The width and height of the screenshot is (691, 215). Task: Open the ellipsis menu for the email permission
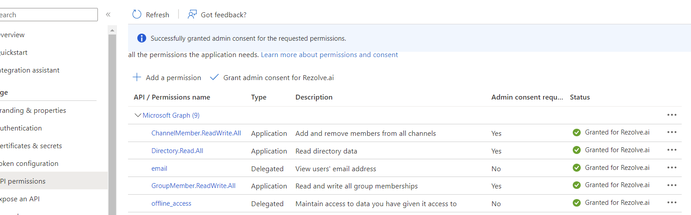click(672, 168)
